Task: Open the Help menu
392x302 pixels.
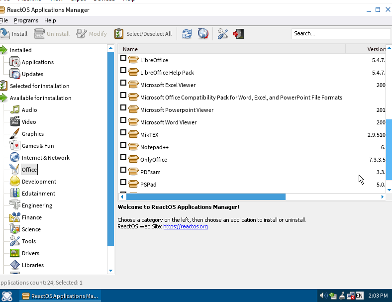Action: tap(50, 20)
